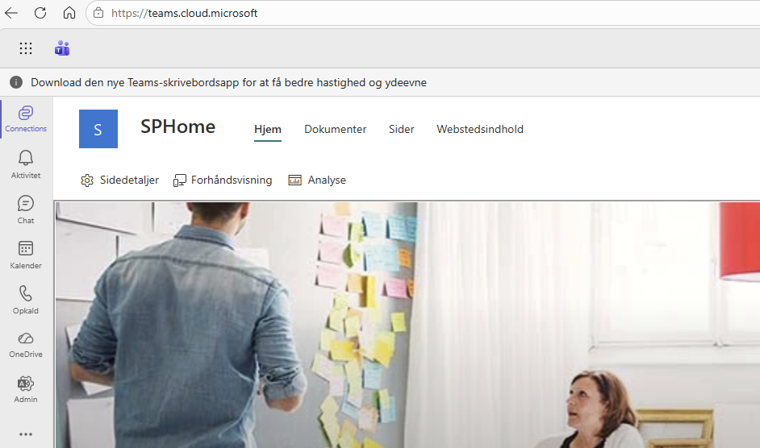Click the Teams logo icon
This screenshot has width=760, height=448.
pos(62,48)
